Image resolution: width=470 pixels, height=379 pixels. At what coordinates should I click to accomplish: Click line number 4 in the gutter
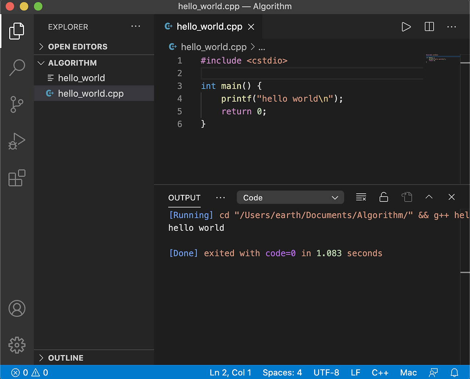coord(180,99)
